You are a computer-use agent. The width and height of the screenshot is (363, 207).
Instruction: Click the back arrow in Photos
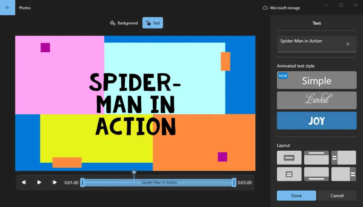pyautogui.click(x=7, y=7)
